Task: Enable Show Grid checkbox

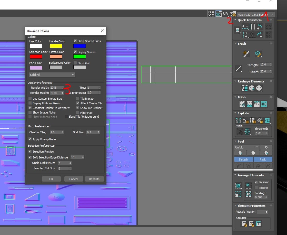Action: click(75, 63)
